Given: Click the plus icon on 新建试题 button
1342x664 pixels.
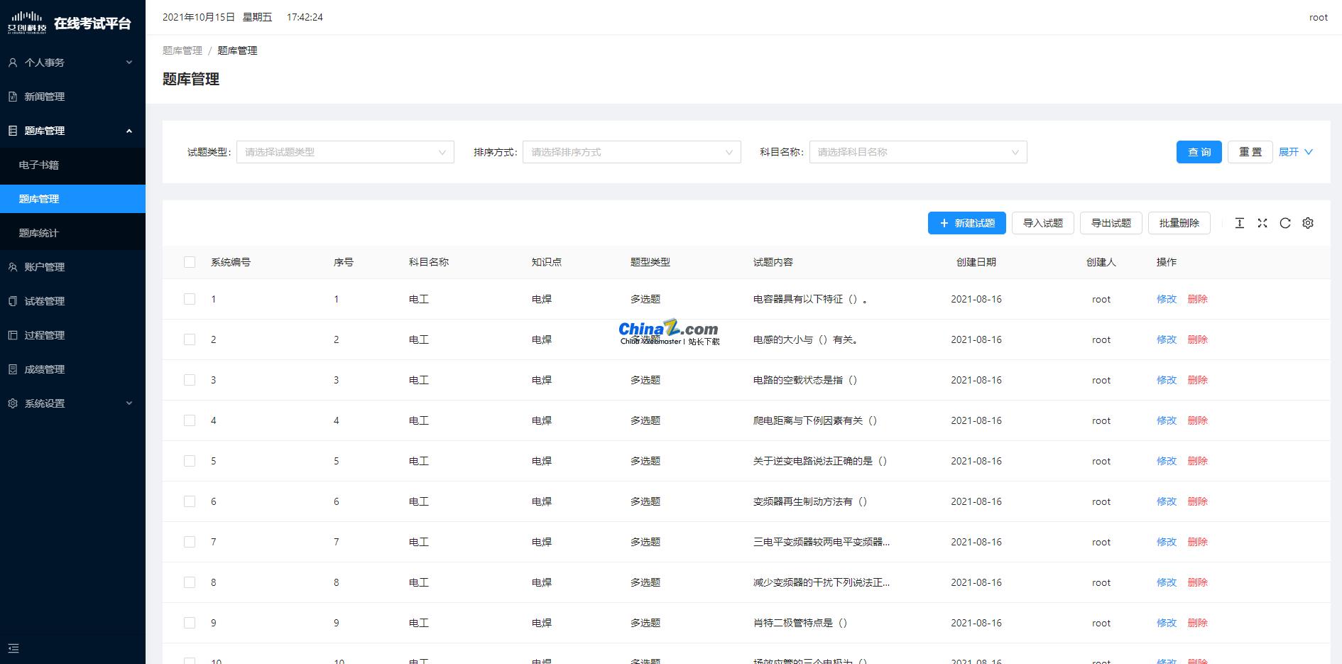Looking at the screenshot, I should click(944, 223).
